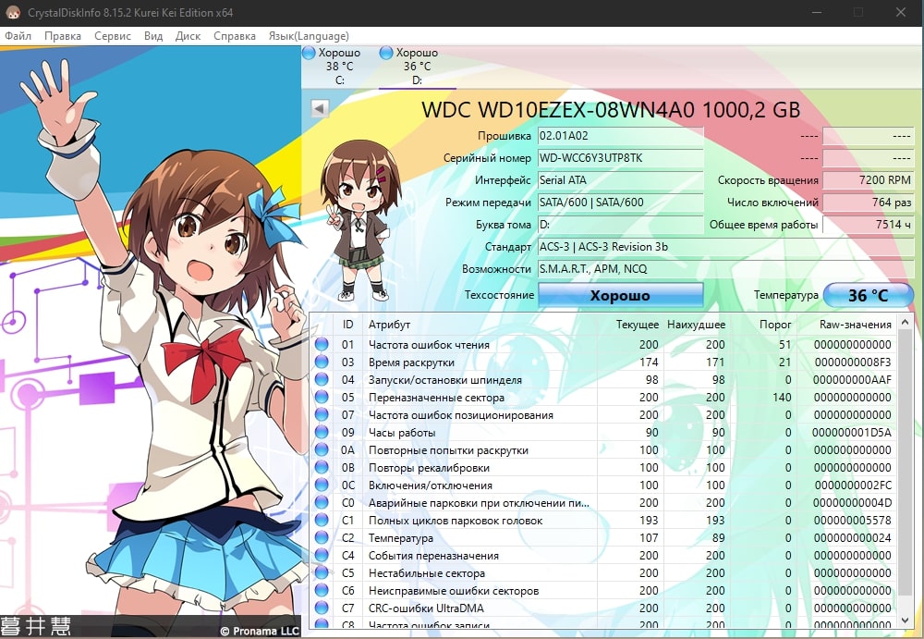The width and height of the screenshot is (924, 639).
Task: Open the Диск menu
Action: click(x=188, y=36)
